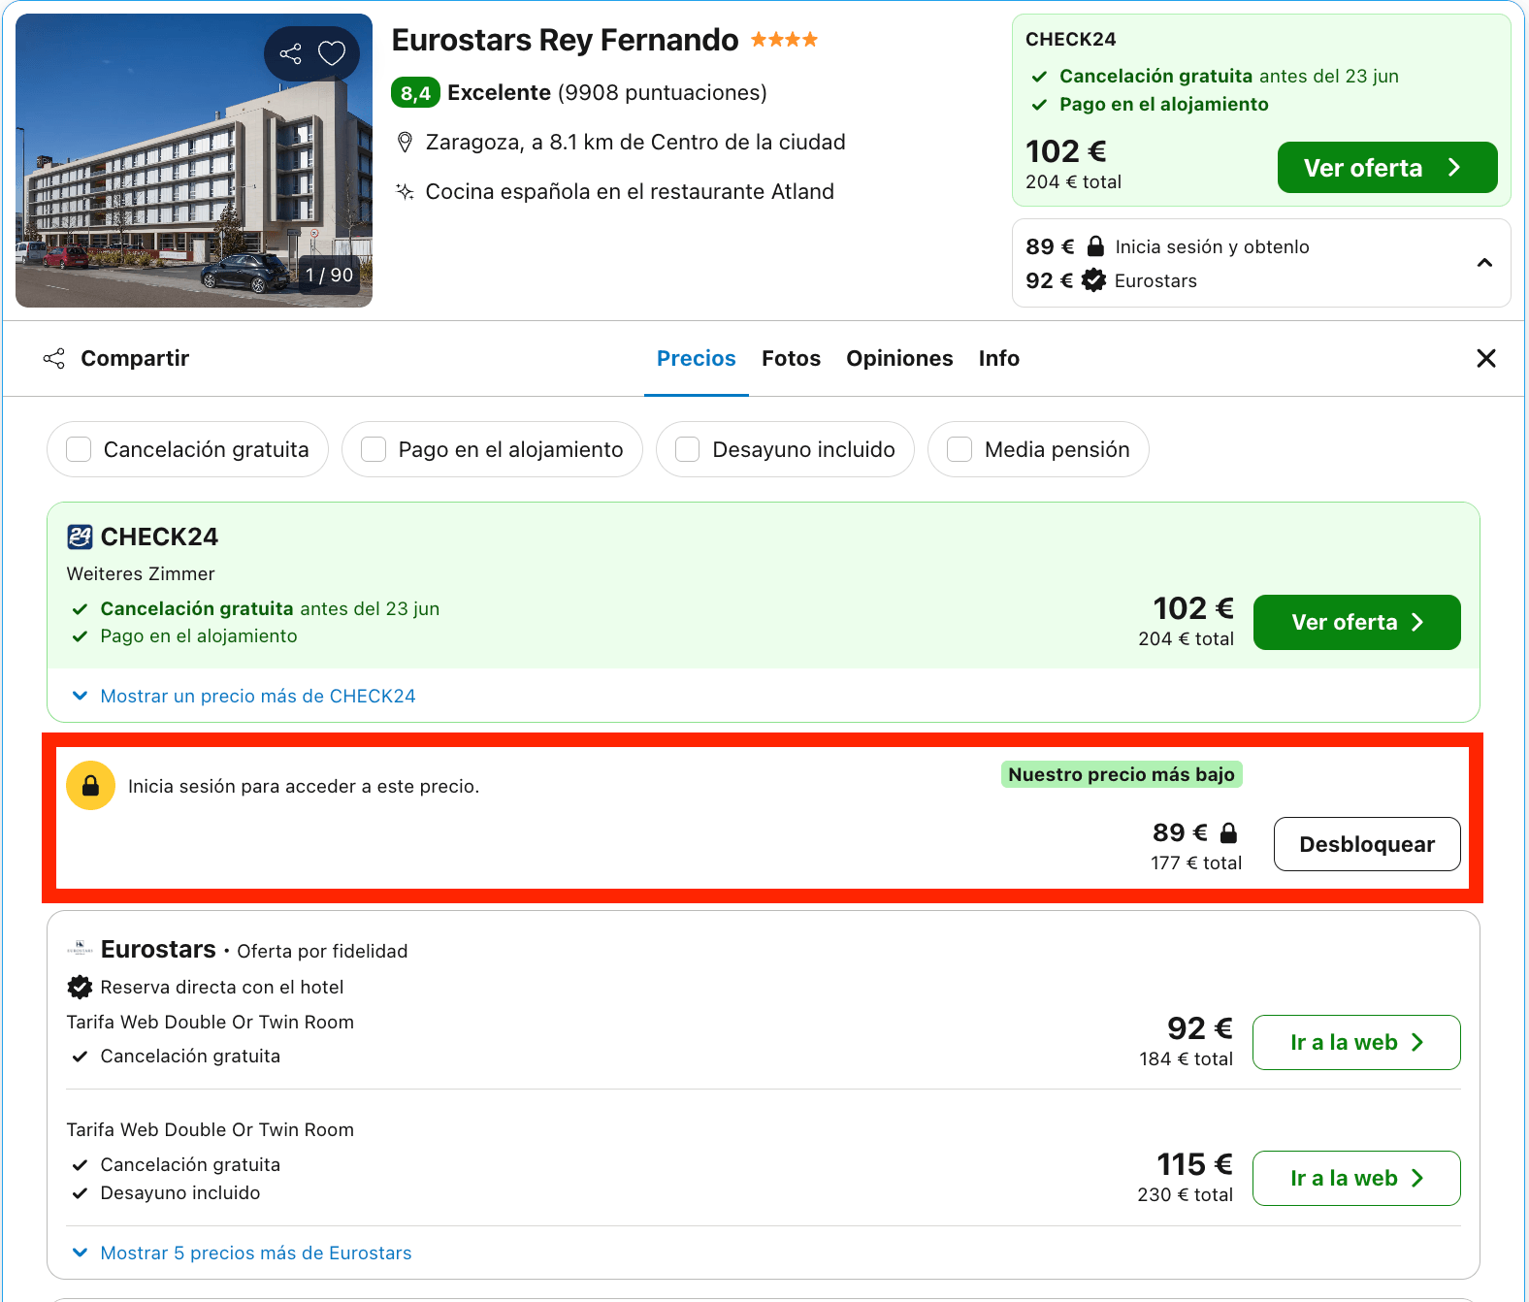Click the Reserva directa verified badge icon
Image resolution: width=1529 pixels, height=1302 pixels.
pos(80,987)
